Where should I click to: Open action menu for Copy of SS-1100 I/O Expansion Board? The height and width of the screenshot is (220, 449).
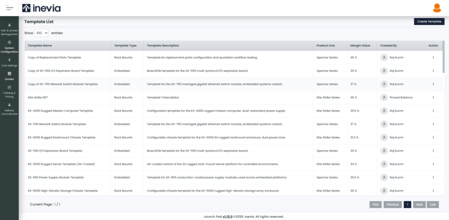[433, 71]
